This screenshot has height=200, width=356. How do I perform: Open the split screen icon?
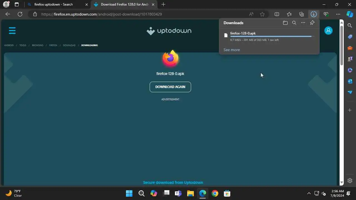pos(277,14)
